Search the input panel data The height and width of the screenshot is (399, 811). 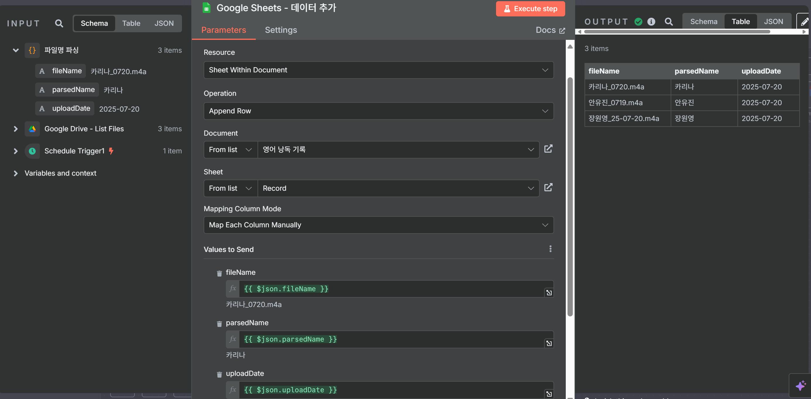tap(59, 23)
